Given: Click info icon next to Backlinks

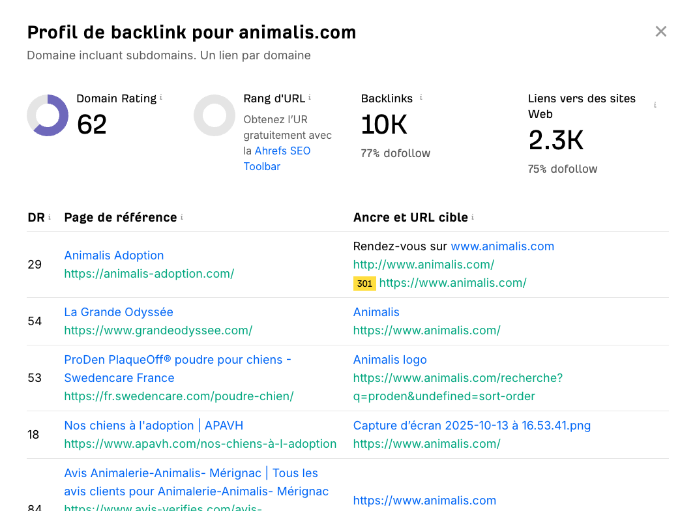Looking at the screenshot, I should pyautogui.click(x=421, y=98).
